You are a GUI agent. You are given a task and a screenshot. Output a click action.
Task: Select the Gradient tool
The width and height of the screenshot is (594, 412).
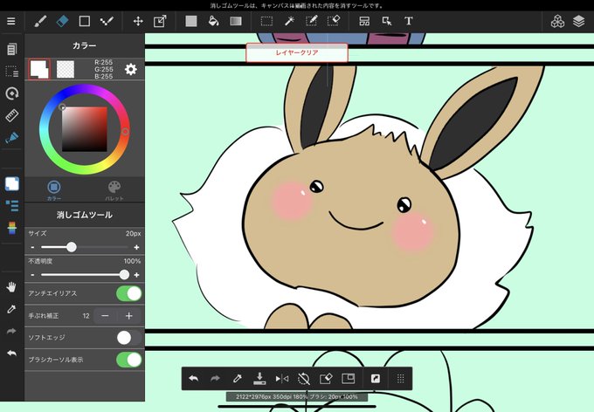click(x=236, y=21)
